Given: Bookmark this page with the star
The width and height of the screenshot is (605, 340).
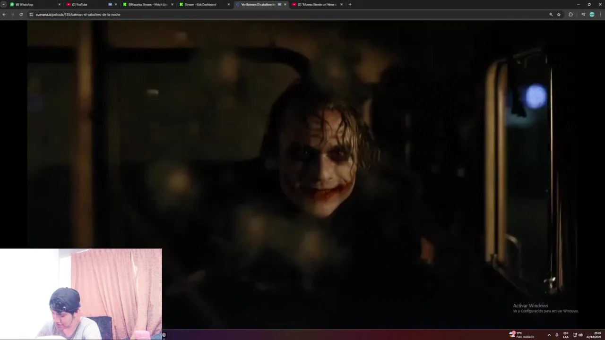Looking at the screenshot, I should pyautogui.click(x=559, y=15).
